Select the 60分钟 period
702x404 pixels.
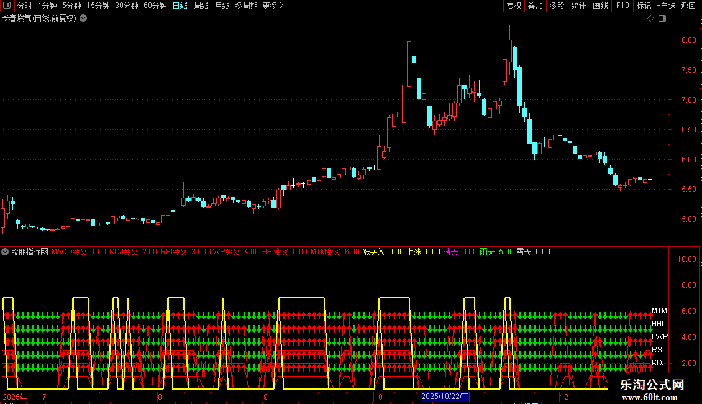[x=155, y=6]
